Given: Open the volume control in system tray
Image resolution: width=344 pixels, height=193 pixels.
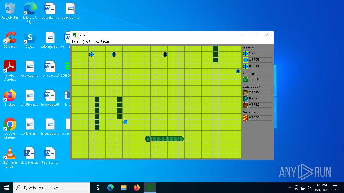Looking at the screenshot, I should point(309,188).
